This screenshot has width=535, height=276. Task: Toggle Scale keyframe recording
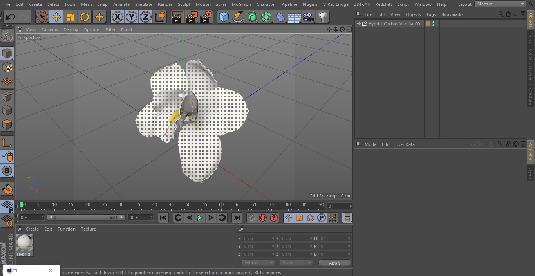pyautogui.click(x=300, y=218)
